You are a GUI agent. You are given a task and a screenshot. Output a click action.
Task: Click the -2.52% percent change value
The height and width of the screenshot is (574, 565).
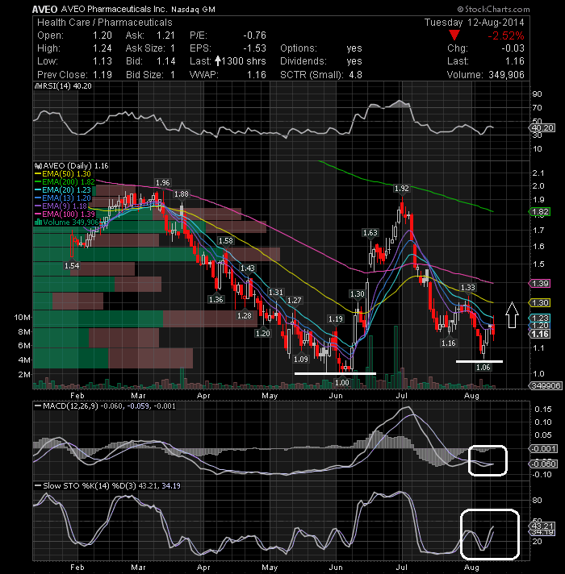(x=505, y=35)
